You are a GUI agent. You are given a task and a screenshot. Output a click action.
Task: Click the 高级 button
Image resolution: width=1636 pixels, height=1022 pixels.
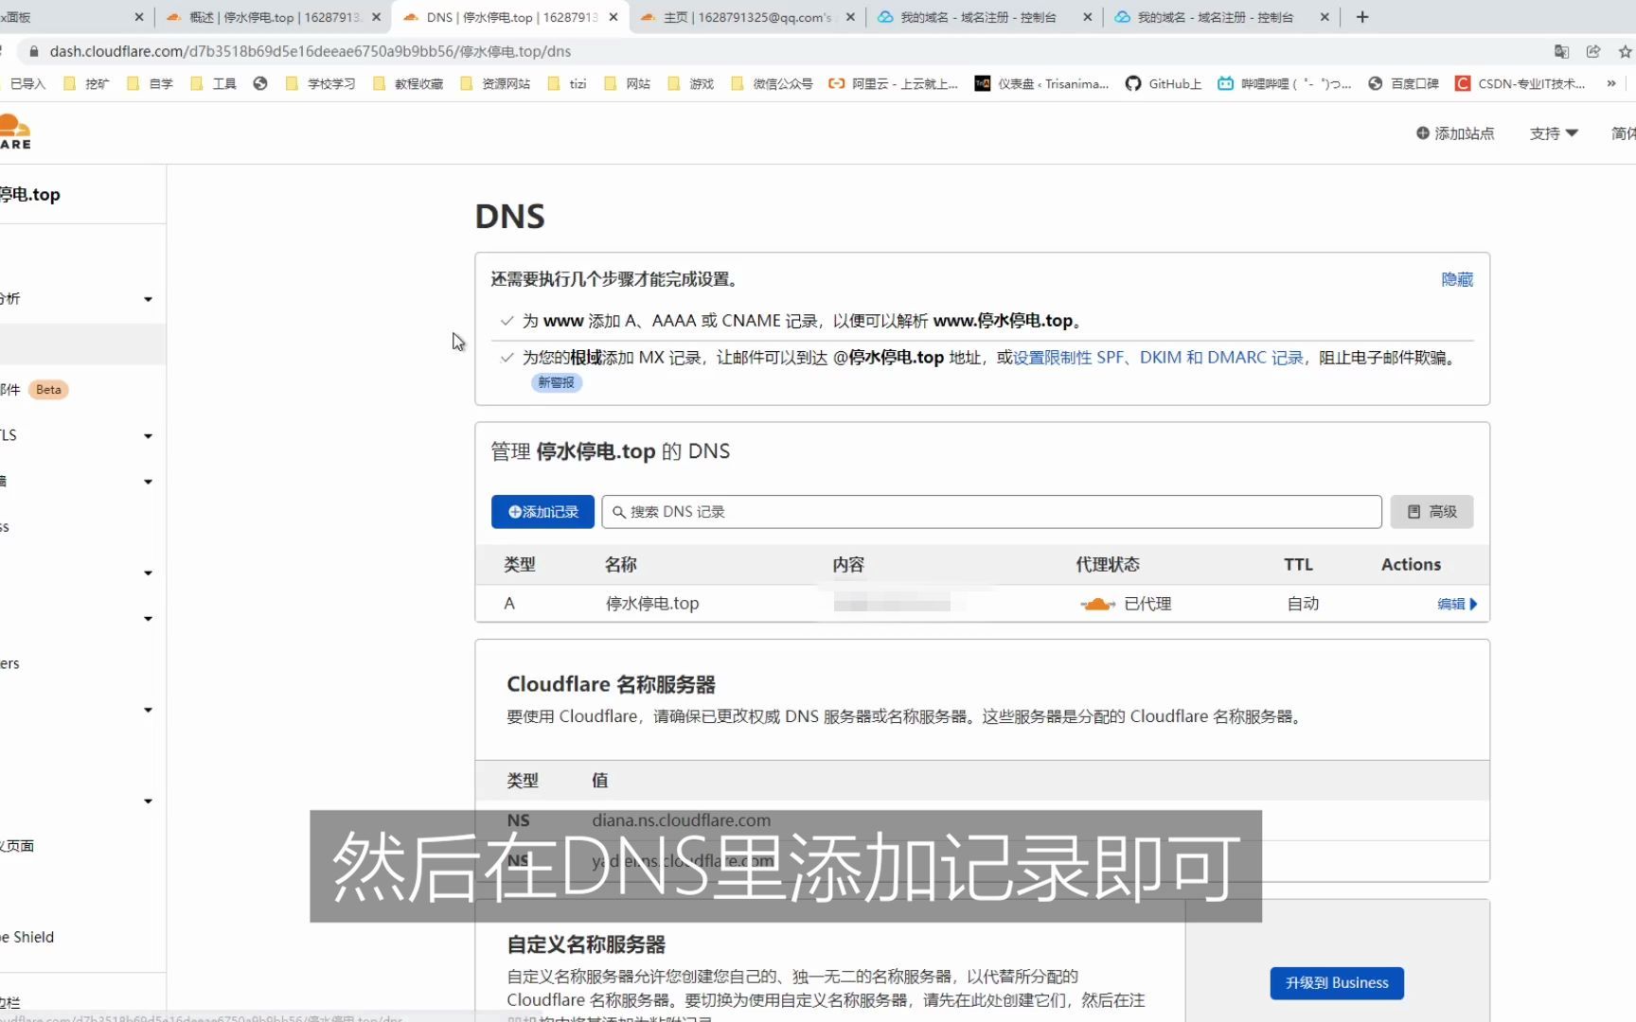[x=1431, y=512]
